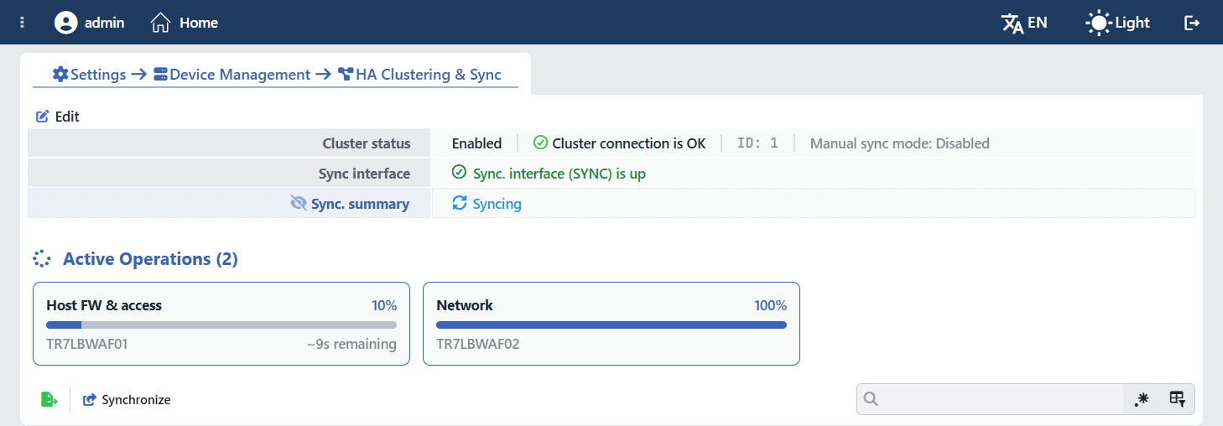Click the Device Management server icon
The width and height of the screenshot is (1223, 426).
[x=160, y=75]
